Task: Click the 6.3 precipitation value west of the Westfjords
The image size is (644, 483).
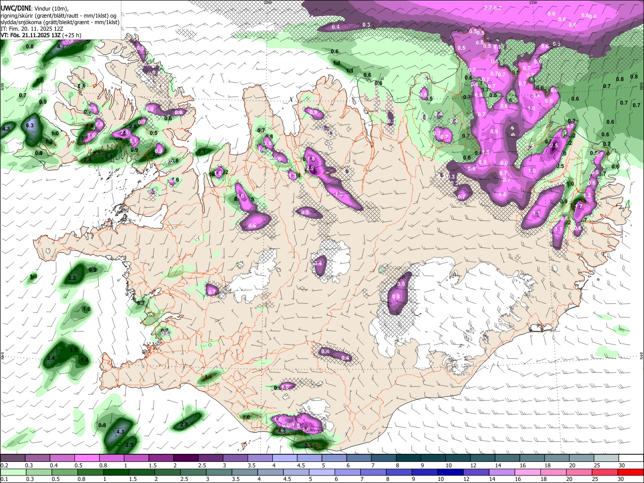Action: [x=30, y=125]
